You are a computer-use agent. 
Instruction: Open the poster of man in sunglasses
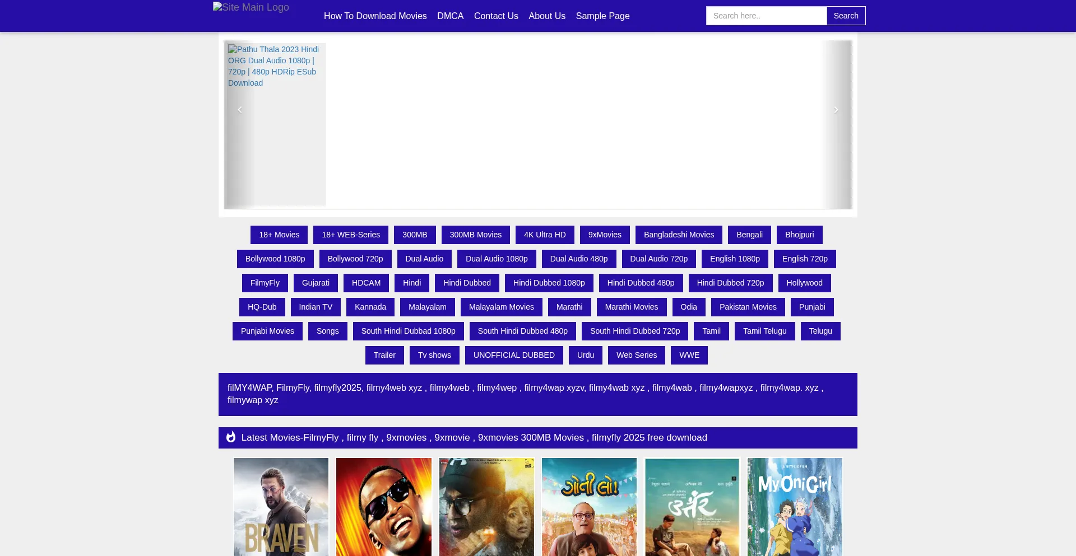coord(384,507)
